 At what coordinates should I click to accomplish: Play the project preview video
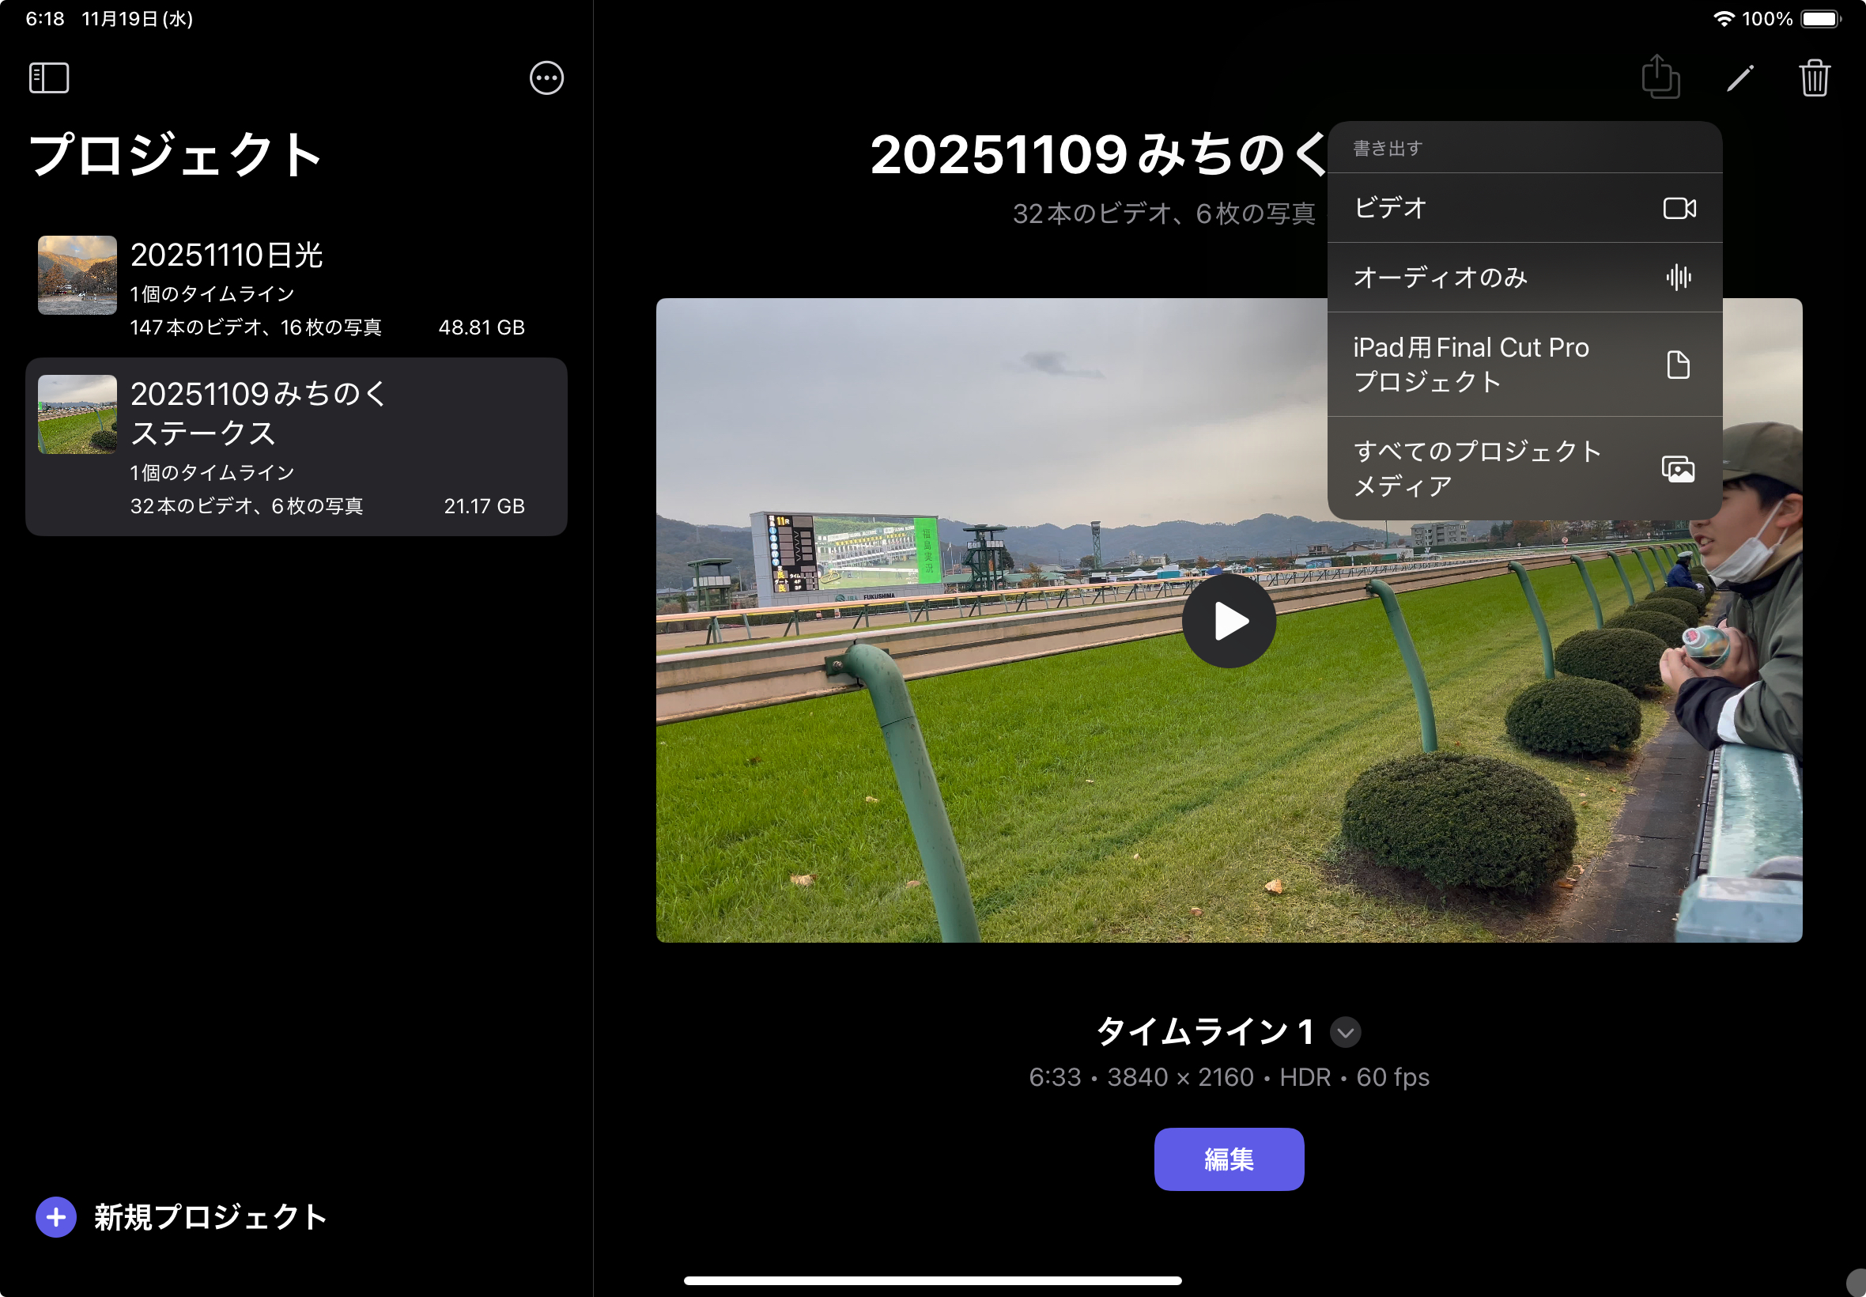click(x=1228, y=622)
